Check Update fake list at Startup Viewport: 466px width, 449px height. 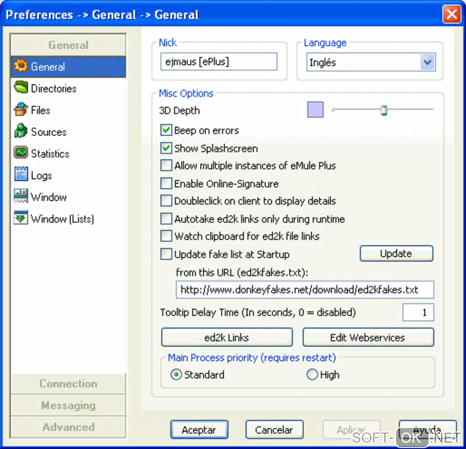point(166,254)
